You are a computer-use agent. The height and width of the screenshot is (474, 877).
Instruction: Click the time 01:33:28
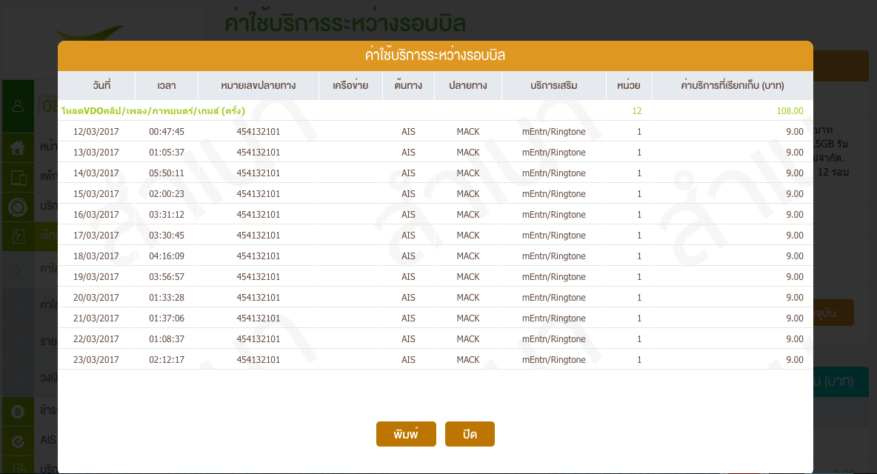[167, 297]
